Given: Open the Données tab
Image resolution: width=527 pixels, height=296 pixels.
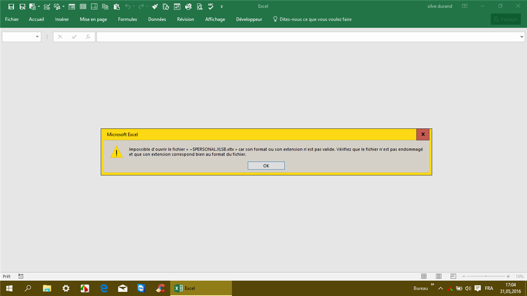Looking at the screenshot, I should click(157, 19).
